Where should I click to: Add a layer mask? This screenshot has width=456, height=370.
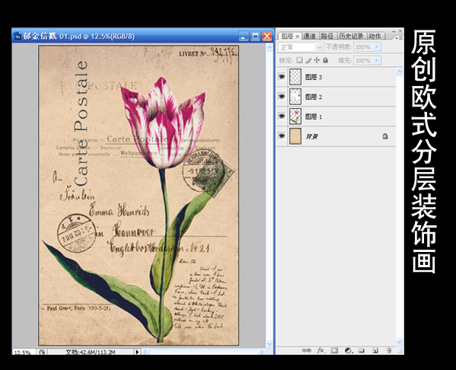(x=334, y=350)
